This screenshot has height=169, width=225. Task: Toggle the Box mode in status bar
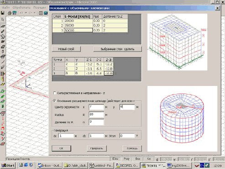(138, 159)
